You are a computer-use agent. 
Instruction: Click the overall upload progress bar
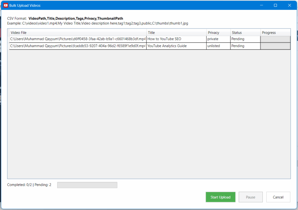(87, 185)
